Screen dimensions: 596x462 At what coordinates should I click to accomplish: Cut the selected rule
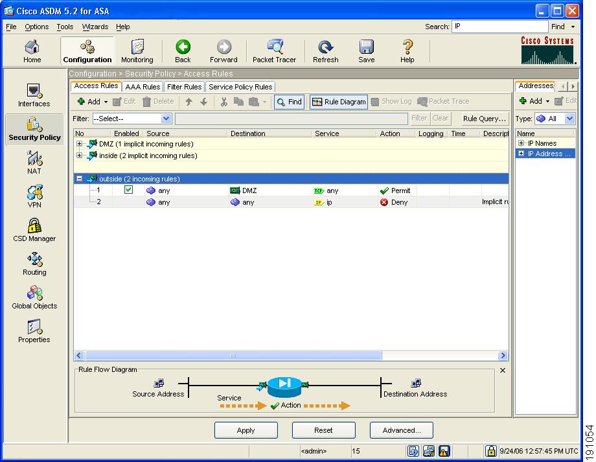pyautogui.click(x=224, y=102)
